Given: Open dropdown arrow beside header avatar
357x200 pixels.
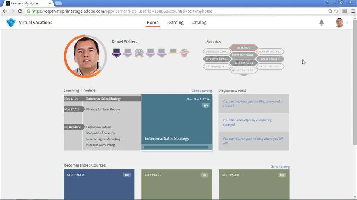Looking at the screenshot, I should point(347,23).
